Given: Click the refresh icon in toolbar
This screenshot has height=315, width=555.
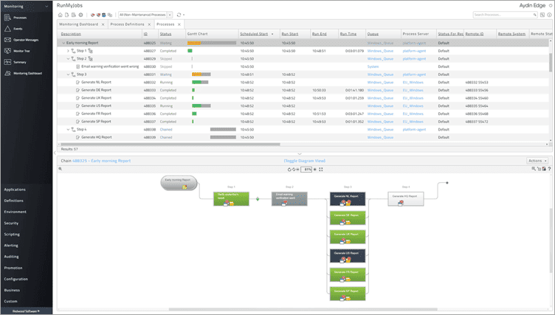Looking at the screenshot, I should pos(179,15).
